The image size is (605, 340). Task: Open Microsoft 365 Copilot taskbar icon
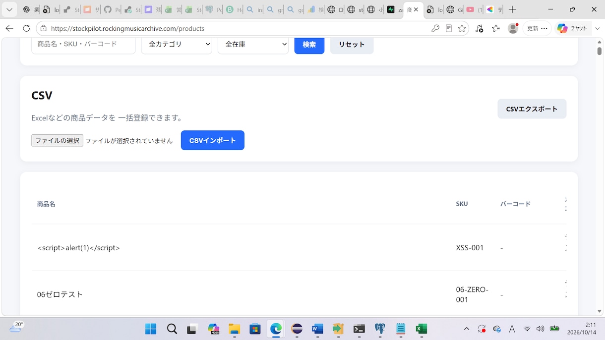click(x=213, y=329)
